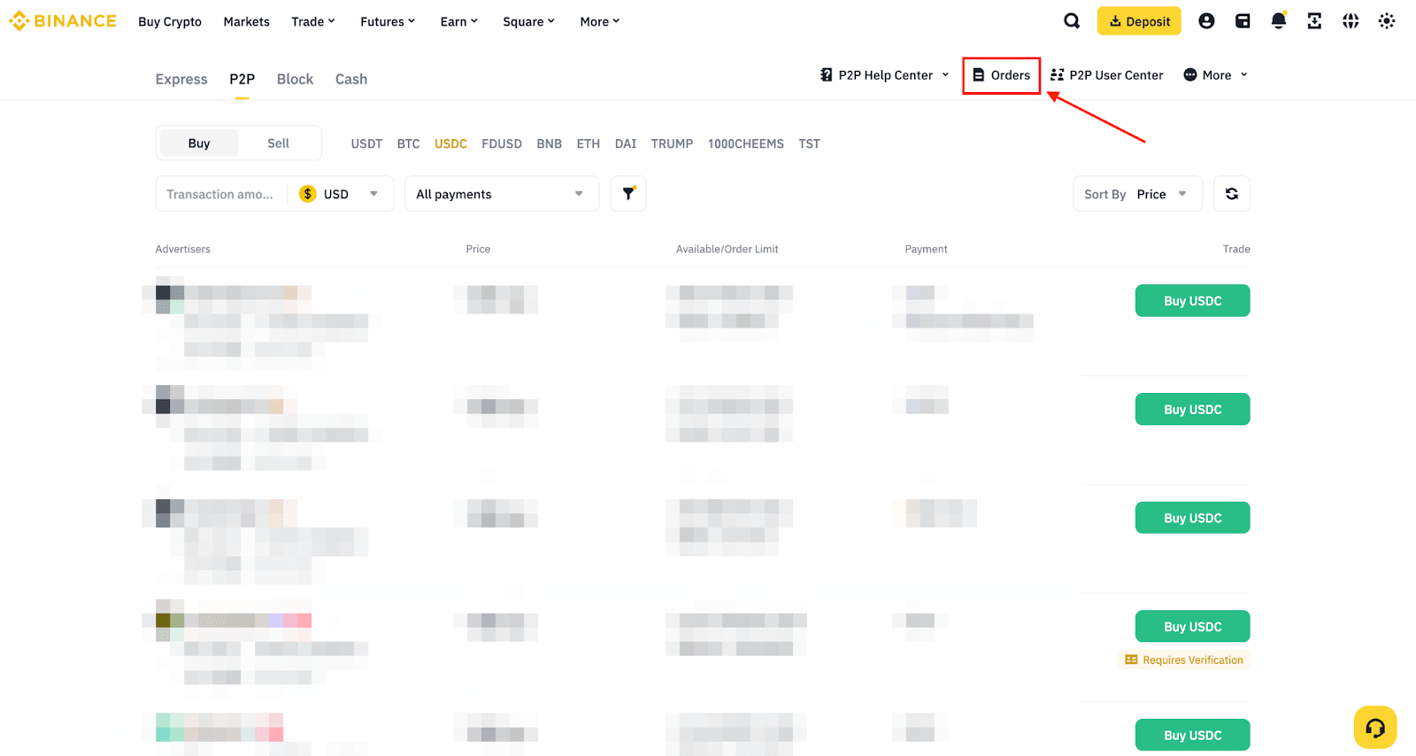
Task: Open the Binance logo home link
Action: 63,21
